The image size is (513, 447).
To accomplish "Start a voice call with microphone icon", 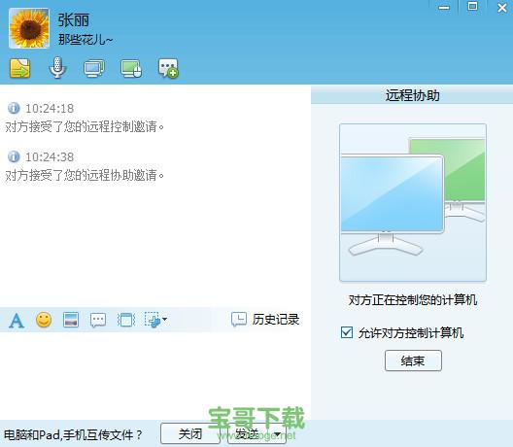I will tap(57, 68).
